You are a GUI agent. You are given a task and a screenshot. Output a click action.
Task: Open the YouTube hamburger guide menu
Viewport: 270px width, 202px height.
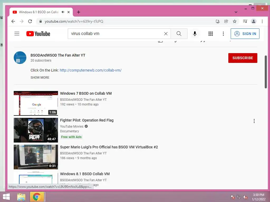[17, 33]
